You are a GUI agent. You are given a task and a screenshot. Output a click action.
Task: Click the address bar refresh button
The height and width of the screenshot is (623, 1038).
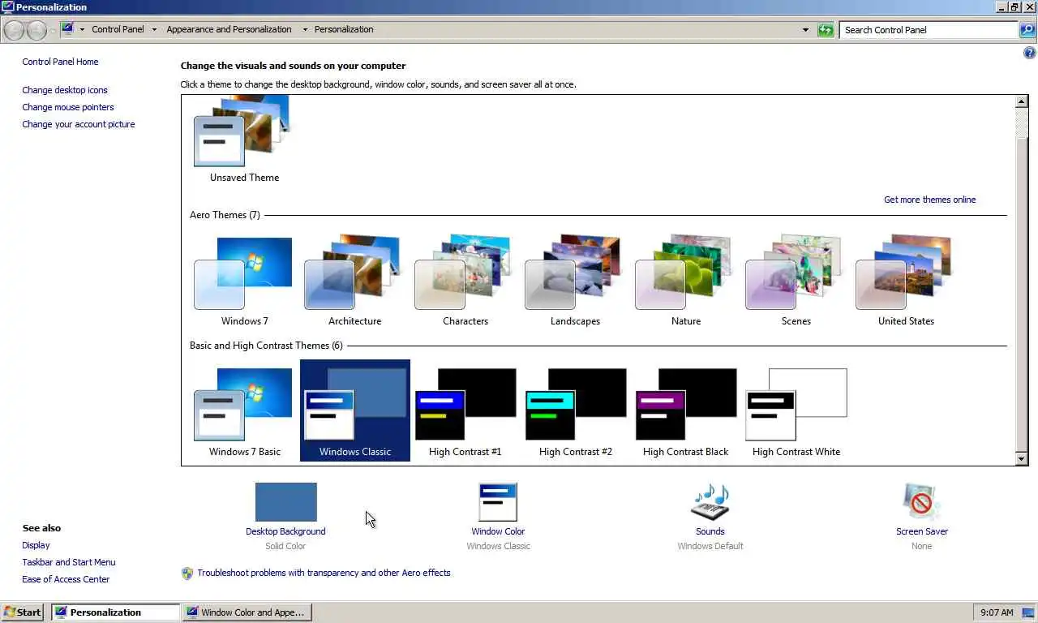(x=826, y=30)
